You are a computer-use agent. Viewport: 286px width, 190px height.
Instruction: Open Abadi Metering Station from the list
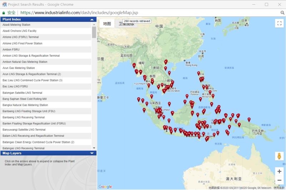(16, 25)
